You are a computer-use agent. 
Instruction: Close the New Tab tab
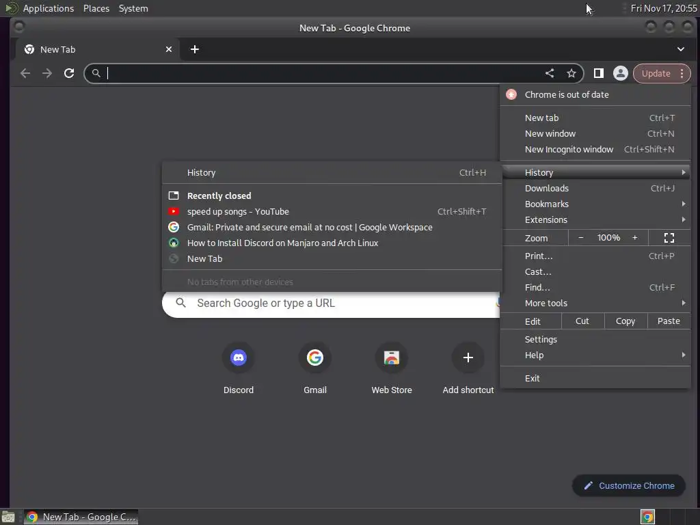click(x=169, y=49)
